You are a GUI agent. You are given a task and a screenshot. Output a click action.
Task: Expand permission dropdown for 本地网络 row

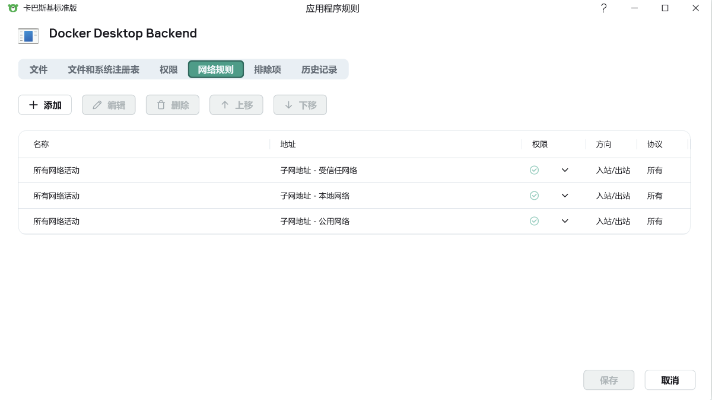tap(565, 196)
